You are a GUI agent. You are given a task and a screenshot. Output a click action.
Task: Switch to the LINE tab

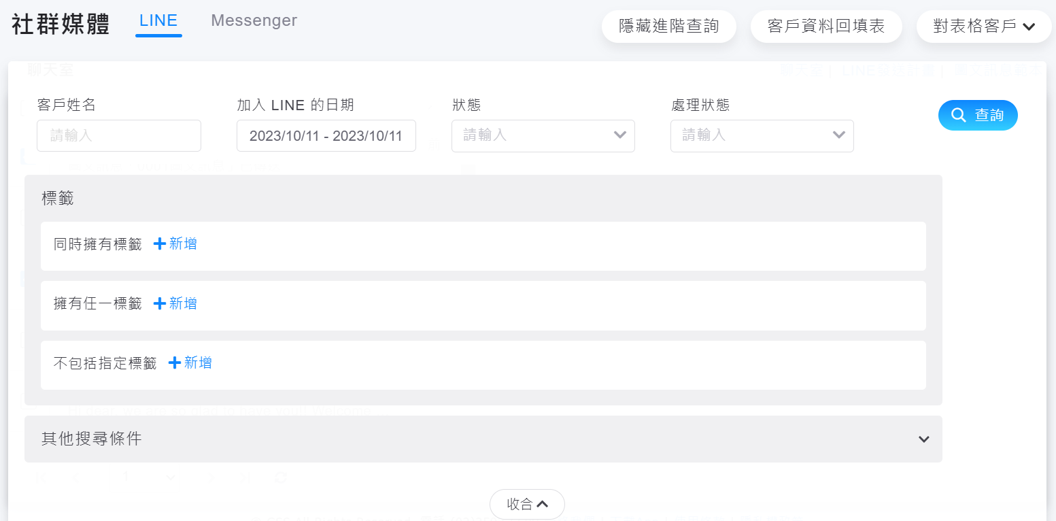coord(158,21)
